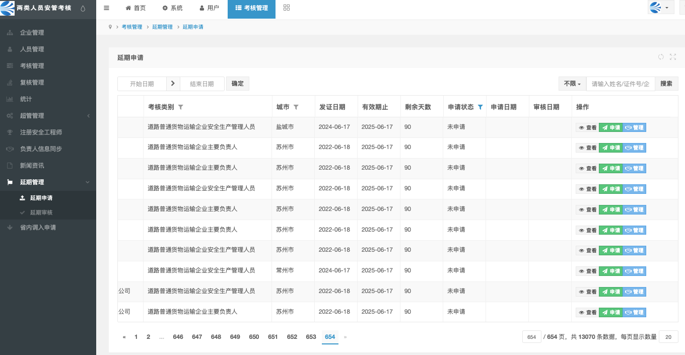Image resolution: width=685 pixels, height=355 pixels.
Task: Click the arrow between date fields
Action: click(x=173, y=84)
